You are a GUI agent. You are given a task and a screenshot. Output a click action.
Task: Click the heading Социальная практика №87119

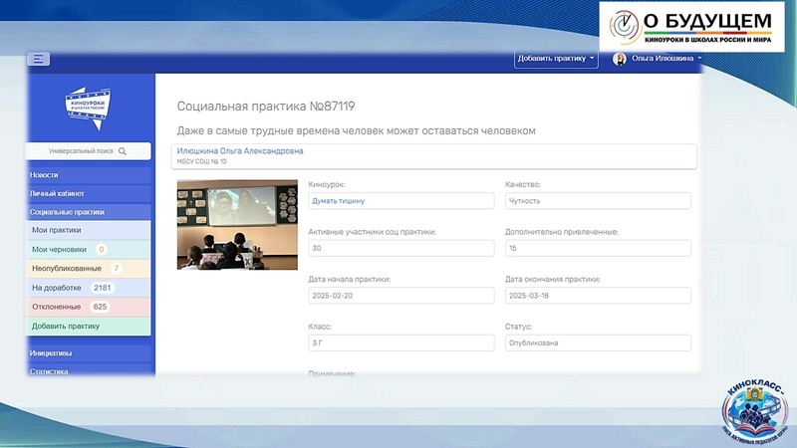(x=266, y=107)
